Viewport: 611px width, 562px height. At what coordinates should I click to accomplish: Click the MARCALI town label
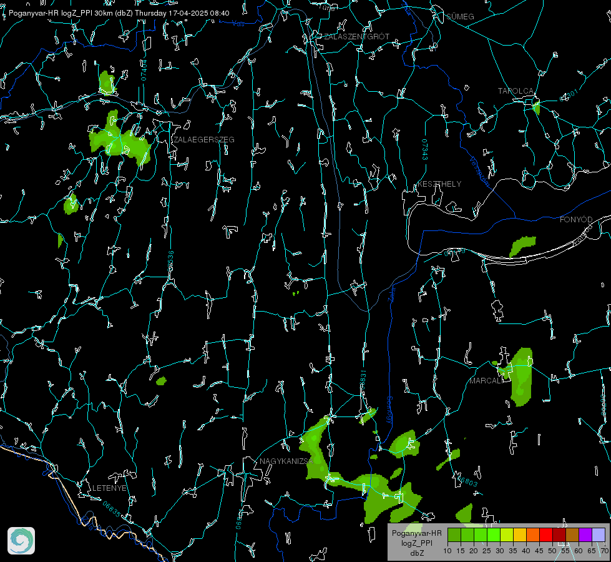tap(486, 381)
